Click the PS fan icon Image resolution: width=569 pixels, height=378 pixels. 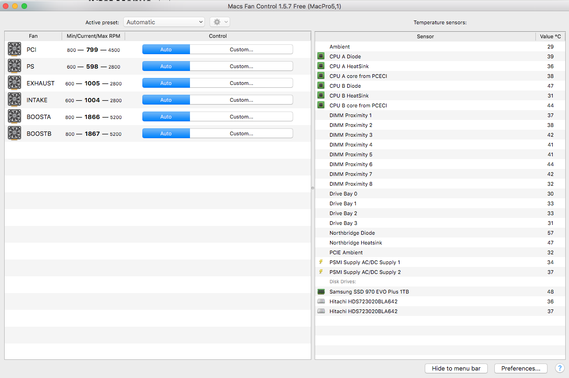[x=14, y=66]
